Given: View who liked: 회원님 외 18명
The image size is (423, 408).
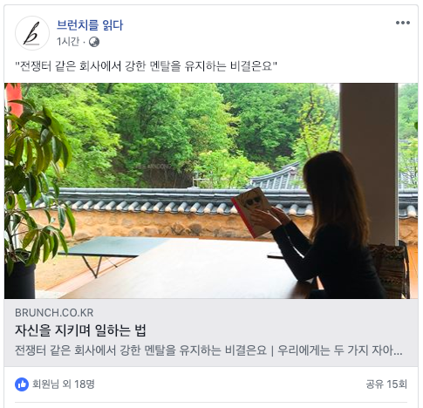Looking at the screenshot, I should [64, 384].
